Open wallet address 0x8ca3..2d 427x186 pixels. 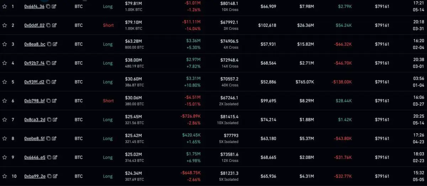click(35, 120)
